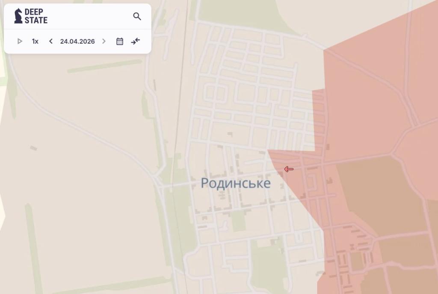Viewport: 438px width, 294px height.
Task: Go to previous date with left chevron
Action: pos(51,42)
